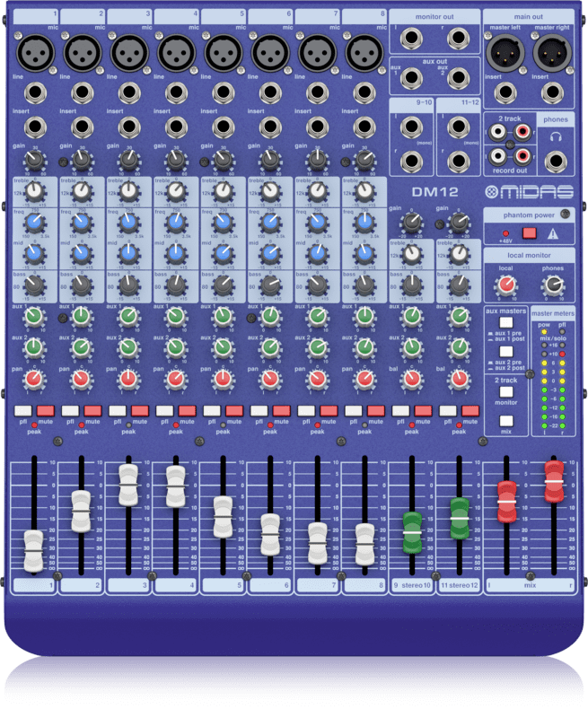Enable pfl on channel 8

pos(353,410)
